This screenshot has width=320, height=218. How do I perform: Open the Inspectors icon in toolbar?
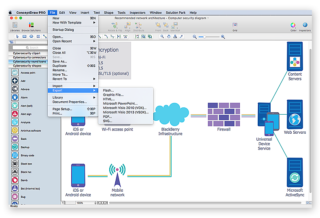coord(305,26)
